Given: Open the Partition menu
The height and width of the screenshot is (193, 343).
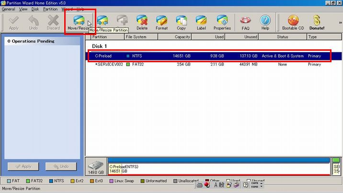Looking at the screenshot, I should 50,9.
